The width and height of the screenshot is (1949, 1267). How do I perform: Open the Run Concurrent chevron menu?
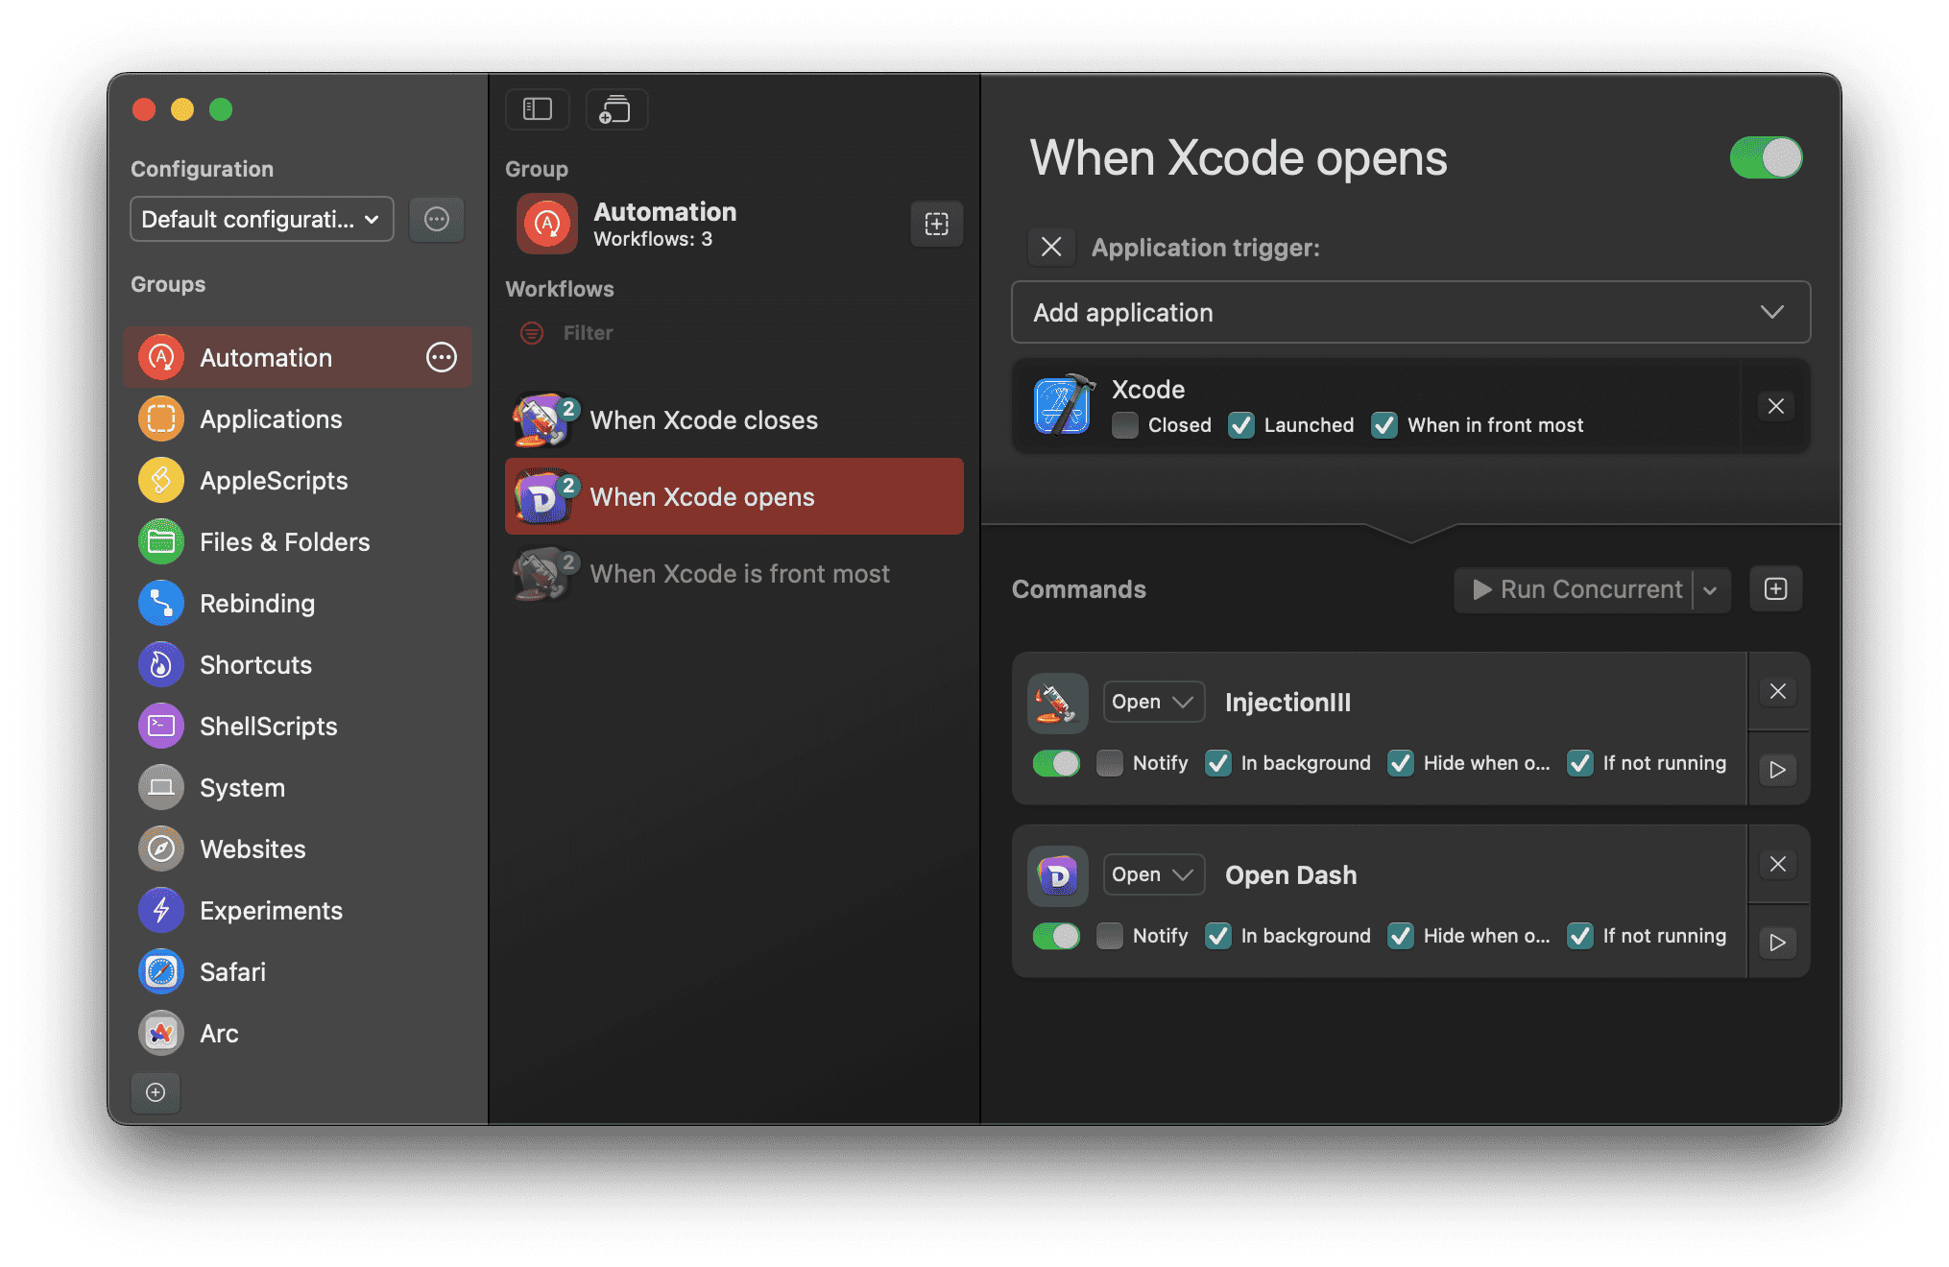tap(1711, 590)
